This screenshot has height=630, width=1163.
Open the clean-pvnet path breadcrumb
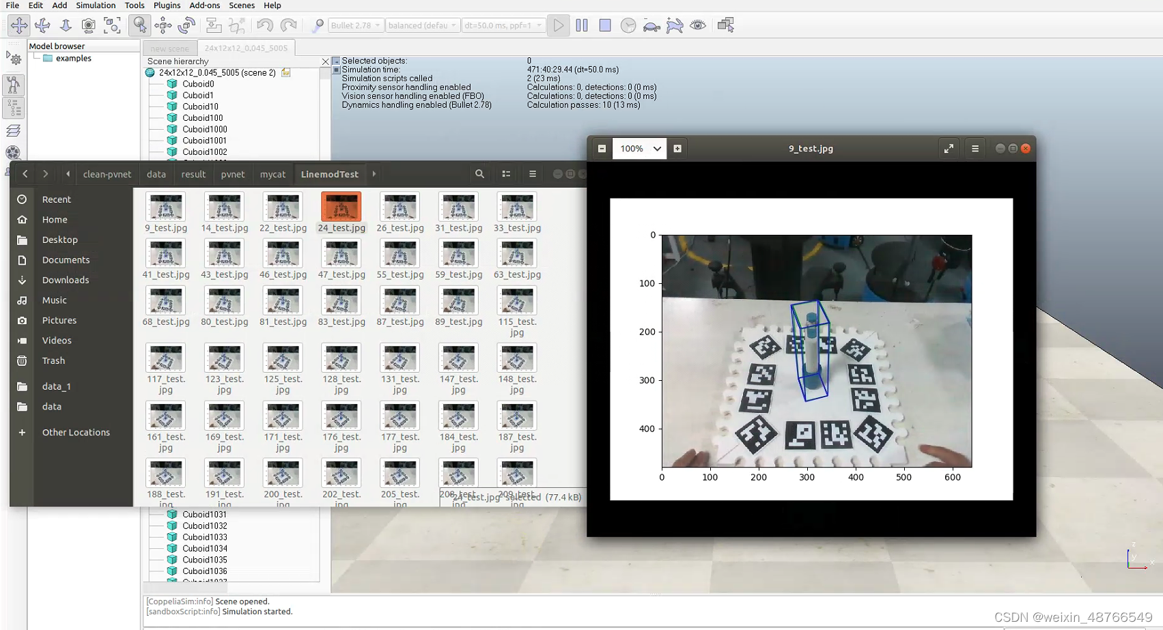pyautogui.click(x=107, y=174)
